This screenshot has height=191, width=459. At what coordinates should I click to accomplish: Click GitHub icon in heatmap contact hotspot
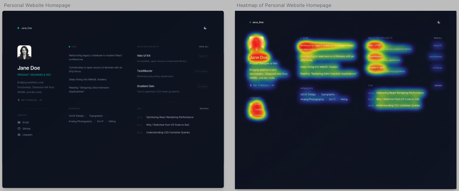click(251, 110)
